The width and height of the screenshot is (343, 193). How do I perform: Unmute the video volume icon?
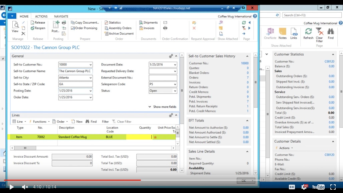(25, 187)
